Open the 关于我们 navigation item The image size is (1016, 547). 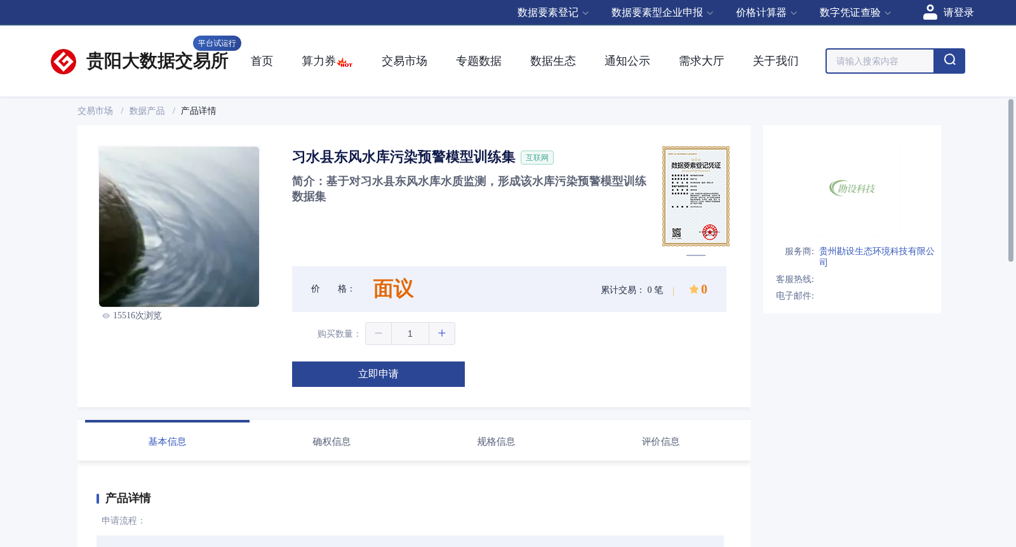[776, 61]
